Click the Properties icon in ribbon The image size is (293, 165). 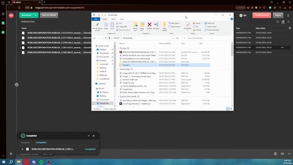(x=188, y=26)
